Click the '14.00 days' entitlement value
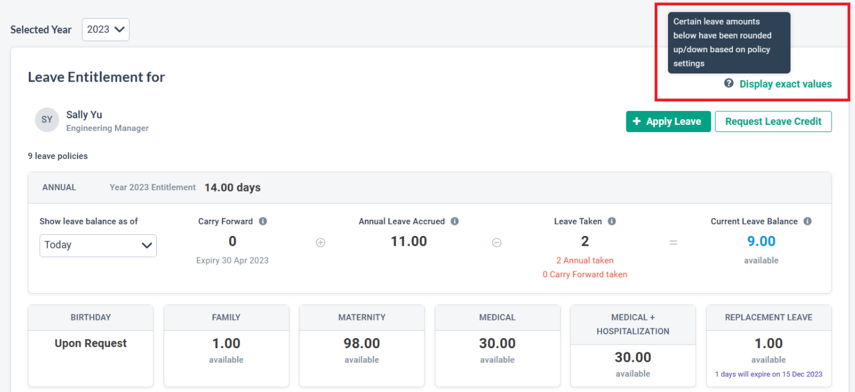 [233, 187]
